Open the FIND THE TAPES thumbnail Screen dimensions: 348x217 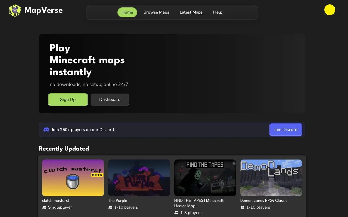(205, 178)
